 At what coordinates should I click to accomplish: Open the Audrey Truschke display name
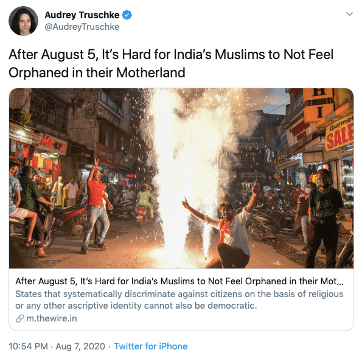[82, 15]
